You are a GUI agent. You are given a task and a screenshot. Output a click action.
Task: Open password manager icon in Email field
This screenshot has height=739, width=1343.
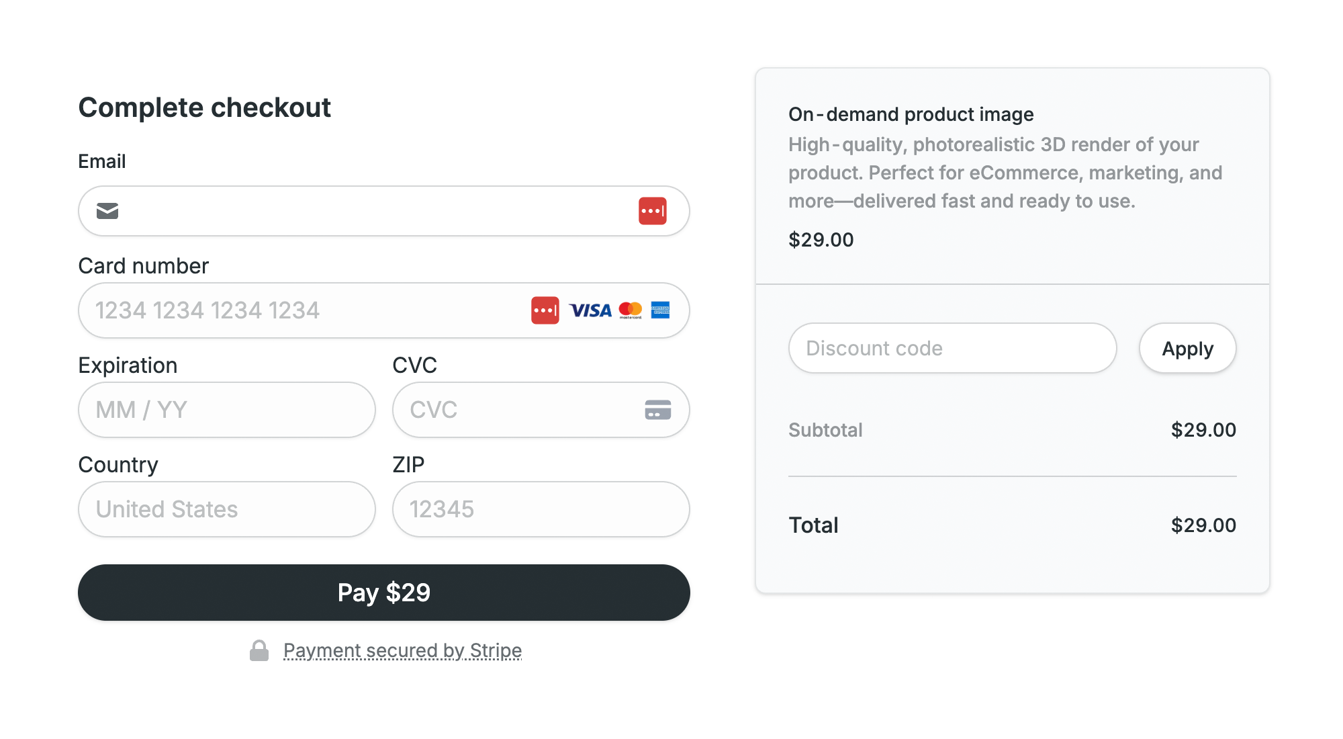click(x=652, y=211)
